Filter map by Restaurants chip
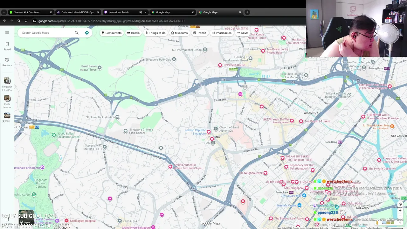 tap(111, 33)
